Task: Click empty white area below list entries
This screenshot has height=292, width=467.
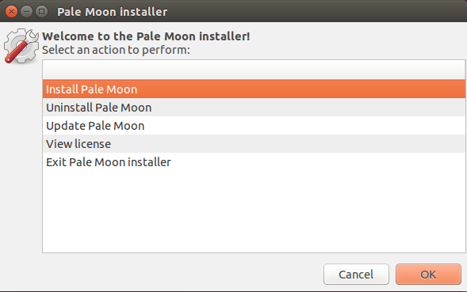Action: (x=254, y=212)
